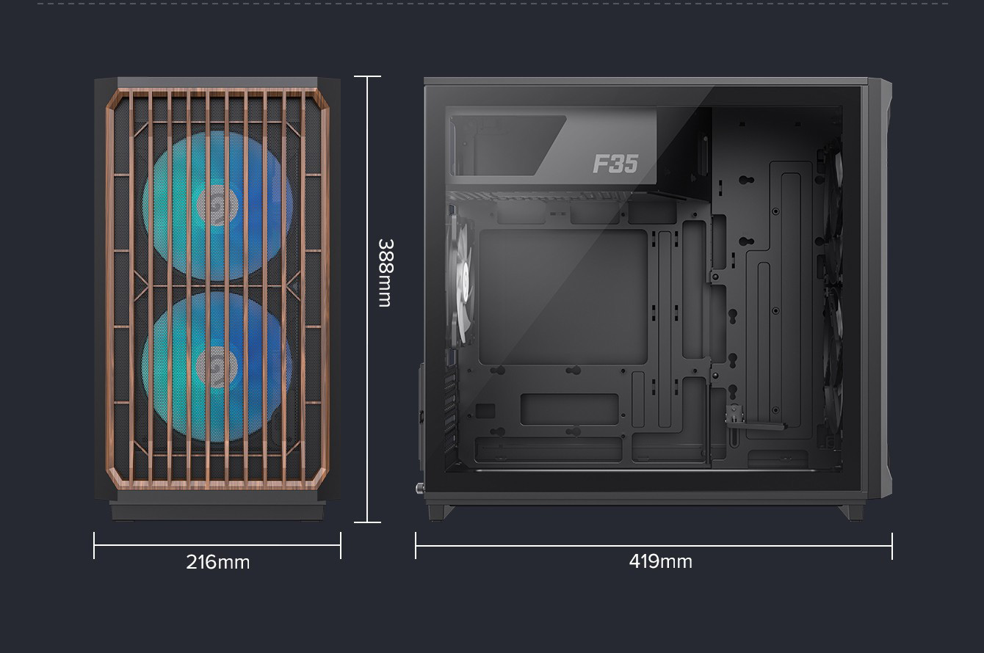Click the F35 logo on the shroud
The width and height of the screenshot is (984, 653).
click(x=615, y=163)
